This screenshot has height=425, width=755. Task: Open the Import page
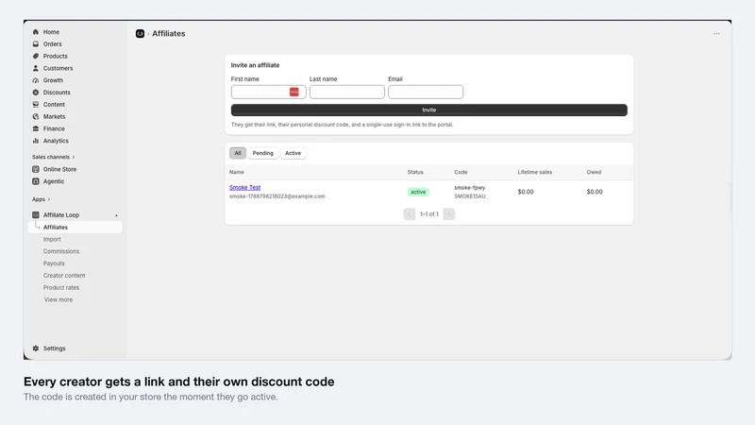point(52,240)
